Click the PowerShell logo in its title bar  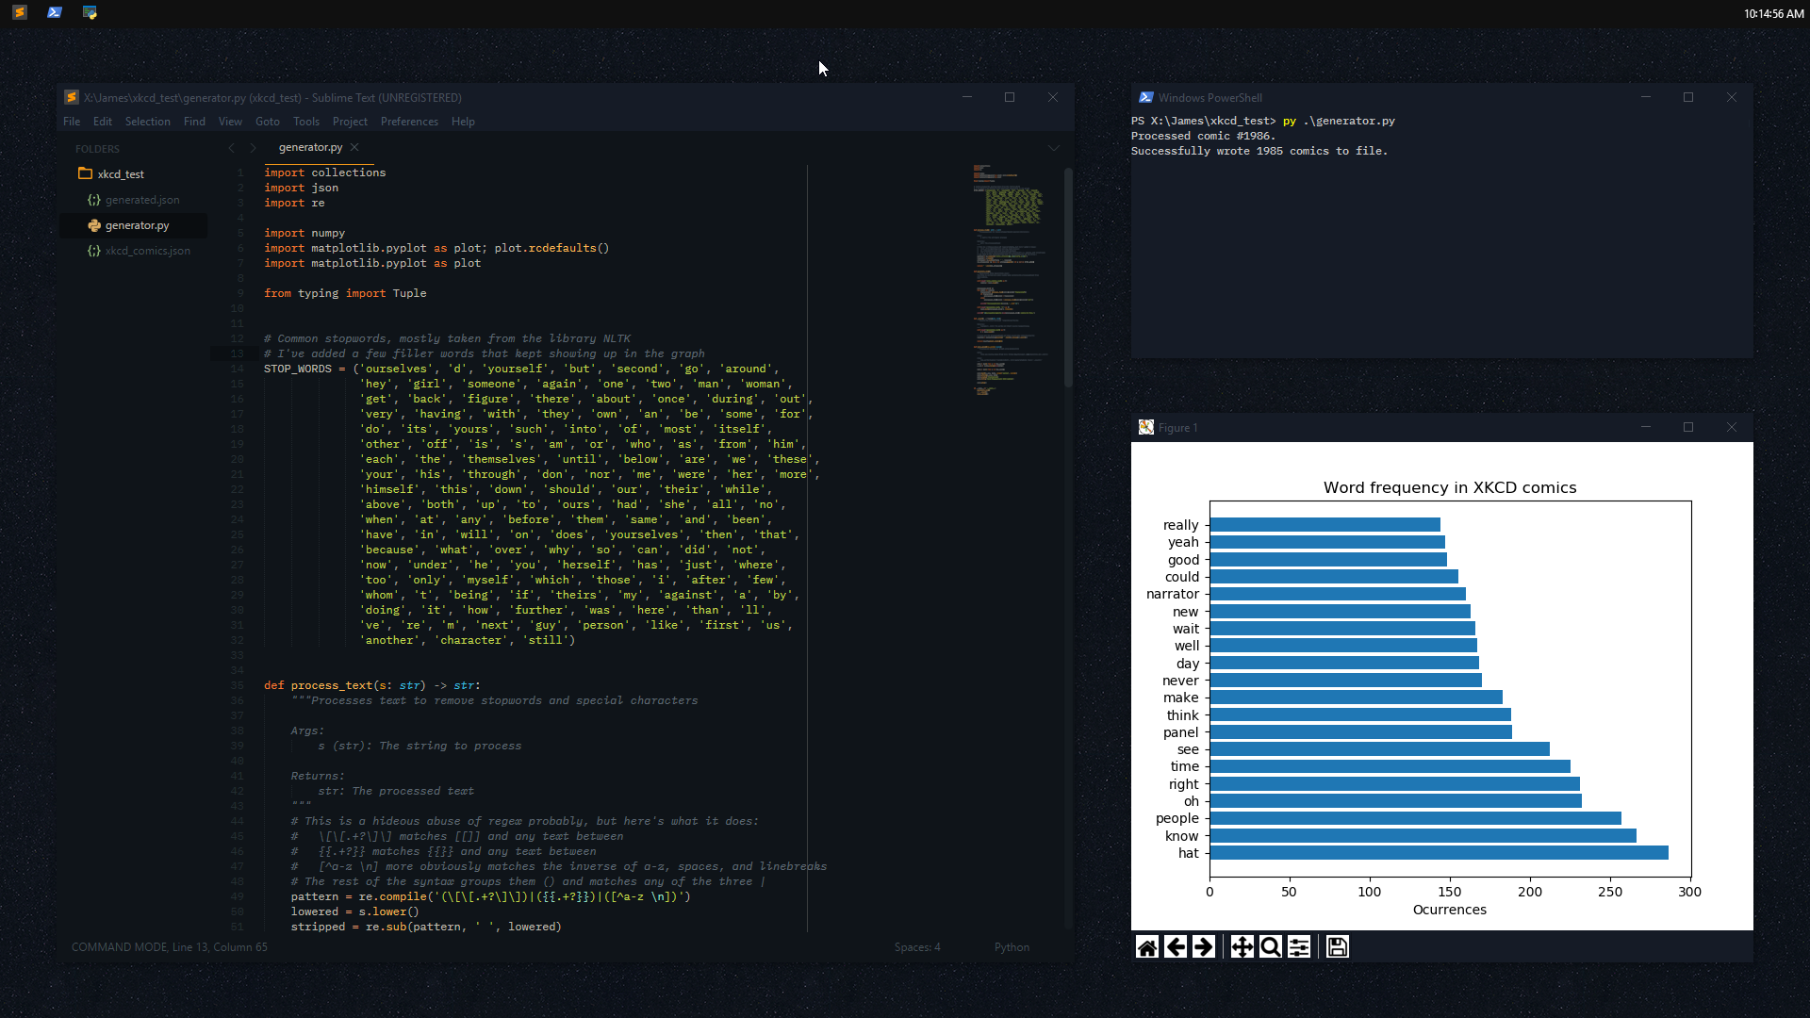[x=1146, y=97]
